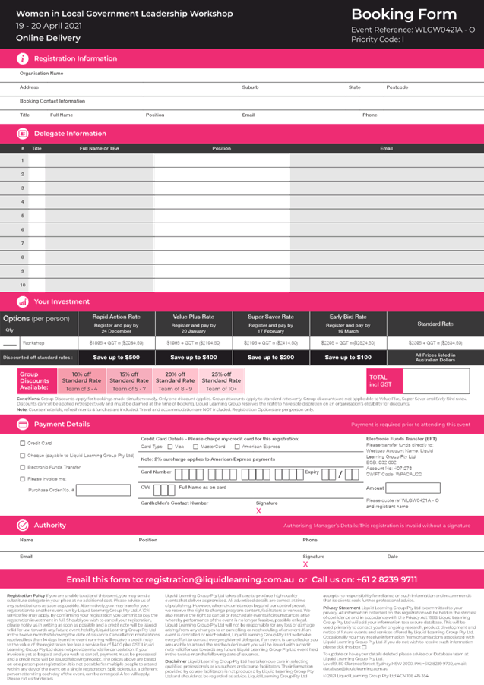Click the Authority Name field label
The height and width of the screenshot is (685, 484).
(x=27, y=540)
